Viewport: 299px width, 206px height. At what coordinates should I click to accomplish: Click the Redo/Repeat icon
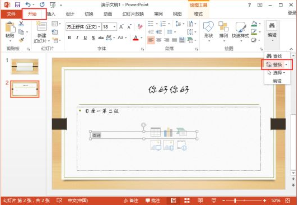click(42, 4)
